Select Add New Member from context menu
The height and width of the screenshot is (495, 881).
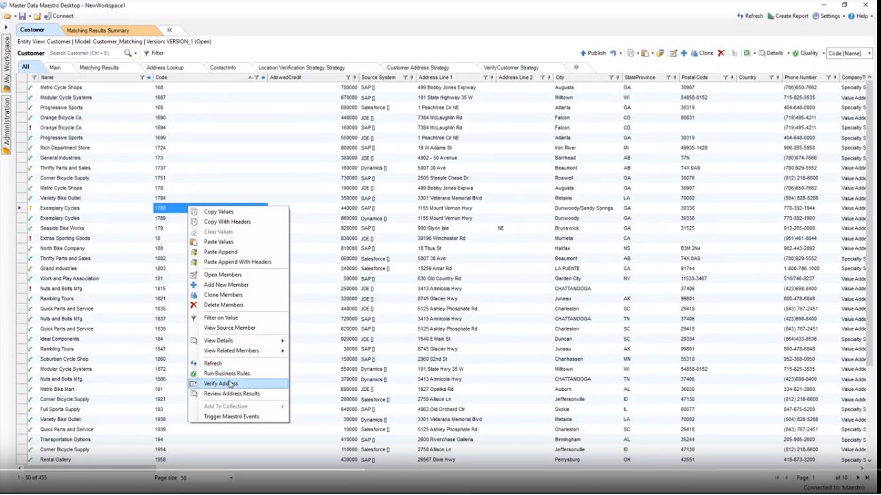coord(226,285)
